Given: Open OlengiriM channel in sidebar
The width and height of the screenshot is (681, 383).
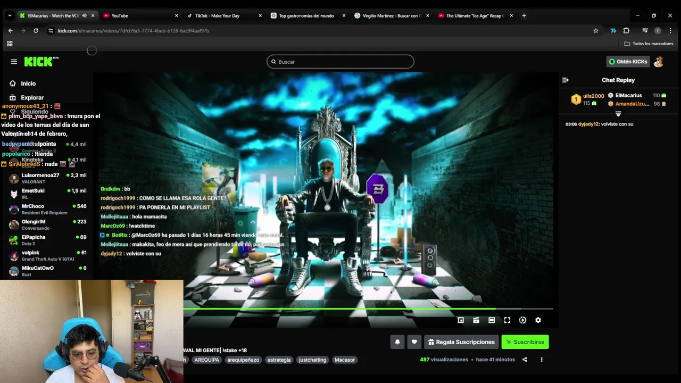Looking at the screenshot, I should pyautogui.click(x=48, y=224).
